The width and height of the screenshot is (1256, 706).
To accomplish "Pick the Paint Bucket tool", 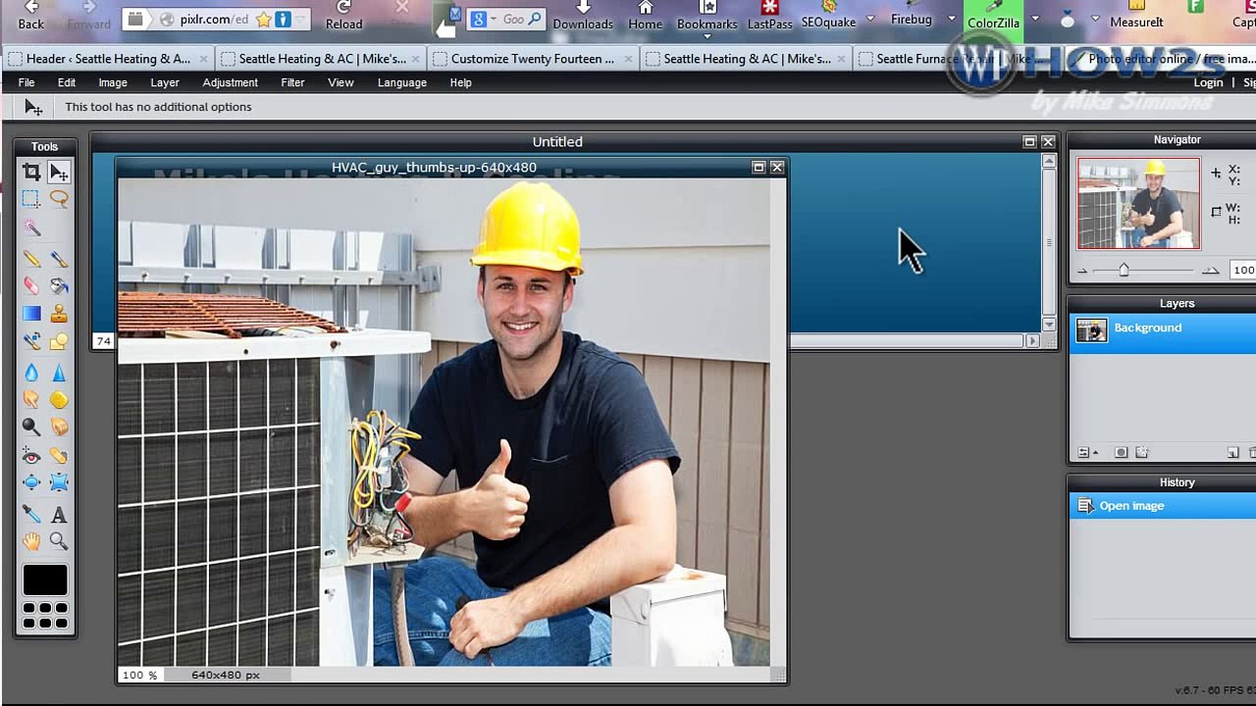I will coord(59,285).
